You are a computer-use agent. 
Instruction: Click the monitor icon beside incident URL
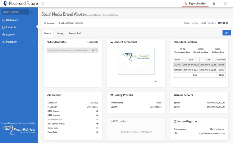pyautogui.click(x=93, y=50)
